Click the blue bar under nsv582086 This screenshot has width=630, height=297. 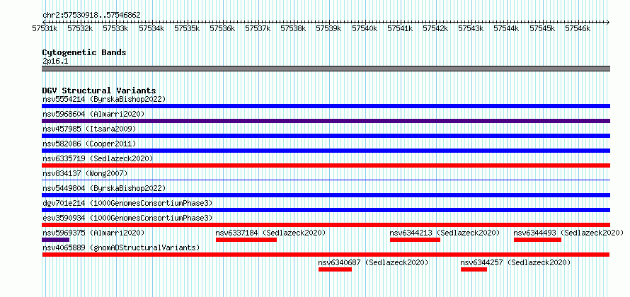[326, 151]
